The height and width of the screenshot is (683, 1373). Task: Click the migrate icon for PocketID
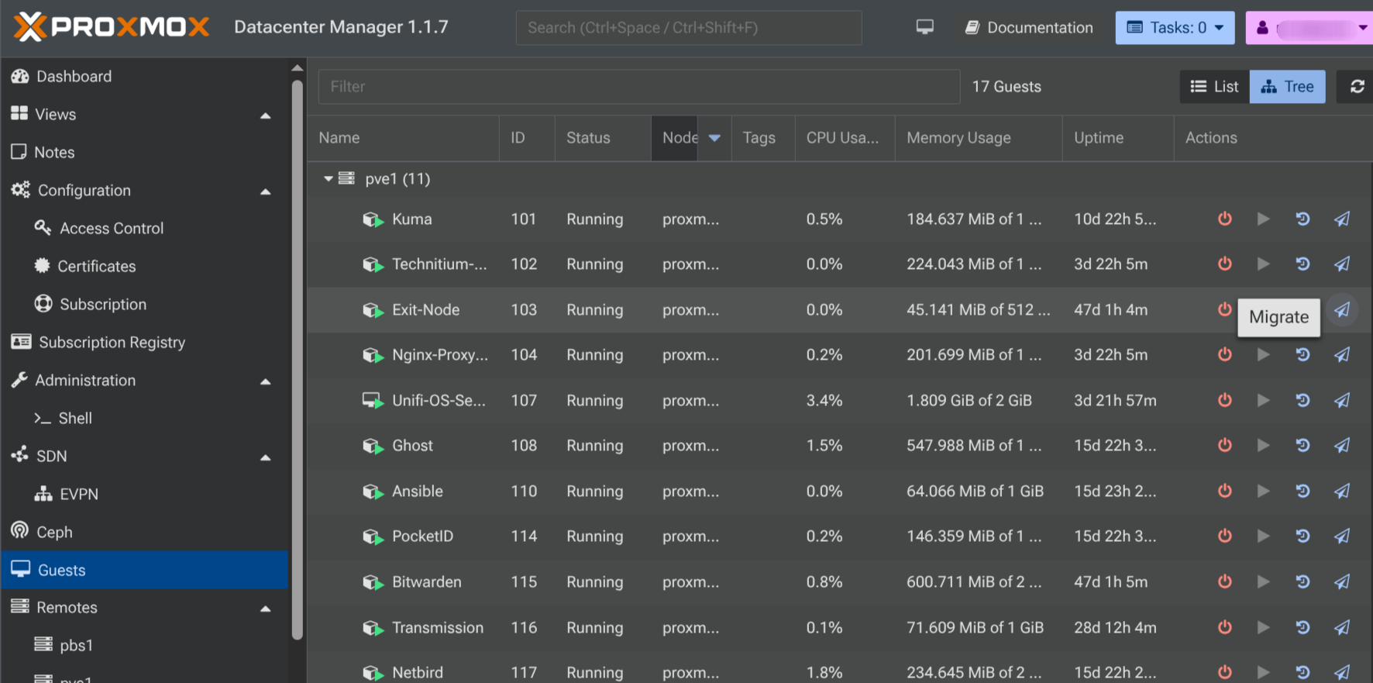pos(1342,536)
